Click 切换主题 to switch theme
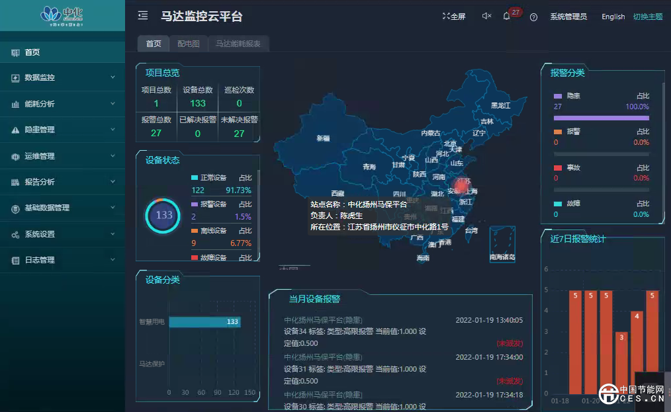 (x=648, y=17)
